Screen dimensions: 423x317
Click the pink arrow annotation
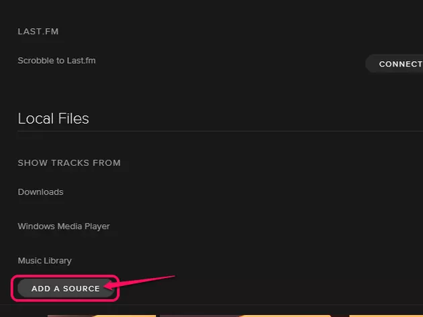(x=144, y=282)
